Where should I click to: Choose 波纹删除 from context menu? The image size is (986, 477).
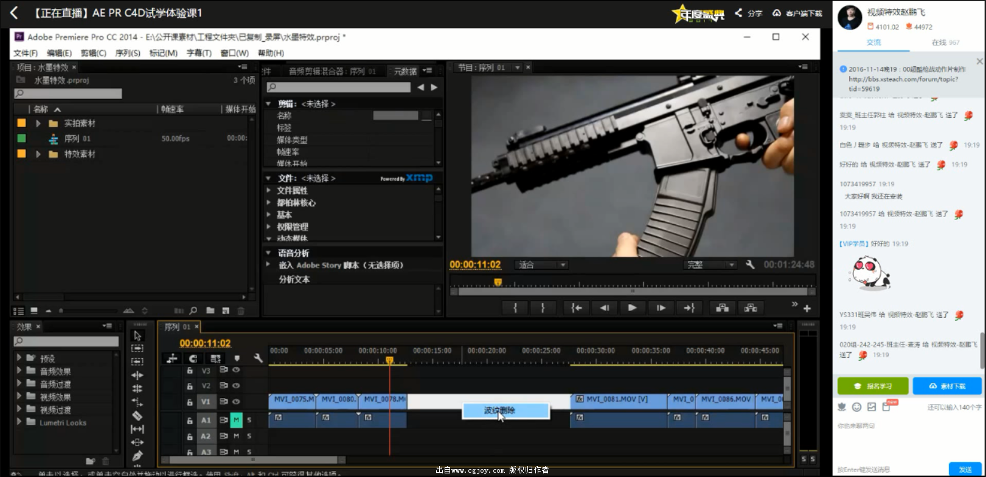(506, 411)
